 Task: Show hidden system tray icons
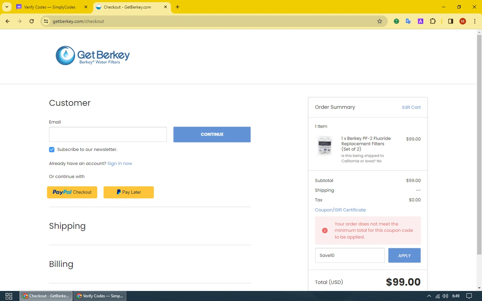coord(429,296)
